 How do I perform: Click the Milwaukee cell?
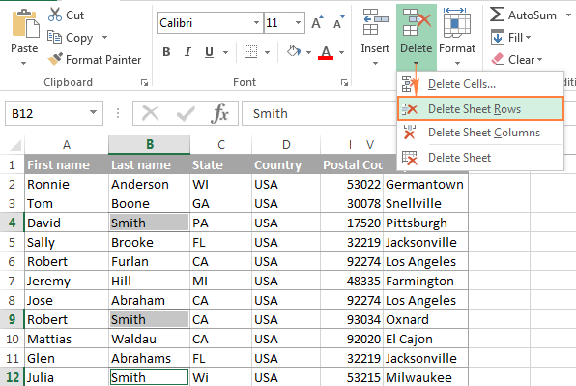coord(425,377)
